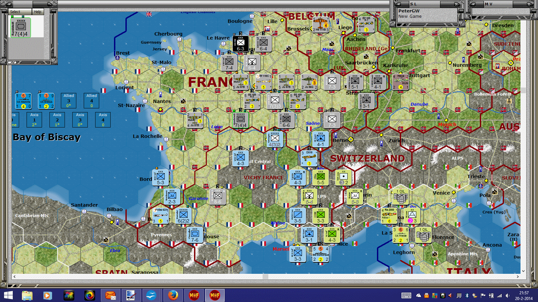Select the Allied 4 sea box

(x=91, y=101)
